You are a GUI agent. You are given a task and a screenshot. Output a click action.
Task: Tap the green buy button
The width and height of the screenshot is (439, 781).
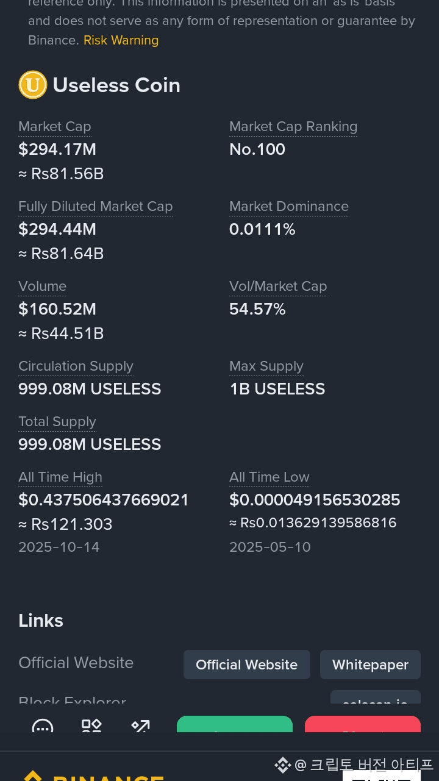235,724
